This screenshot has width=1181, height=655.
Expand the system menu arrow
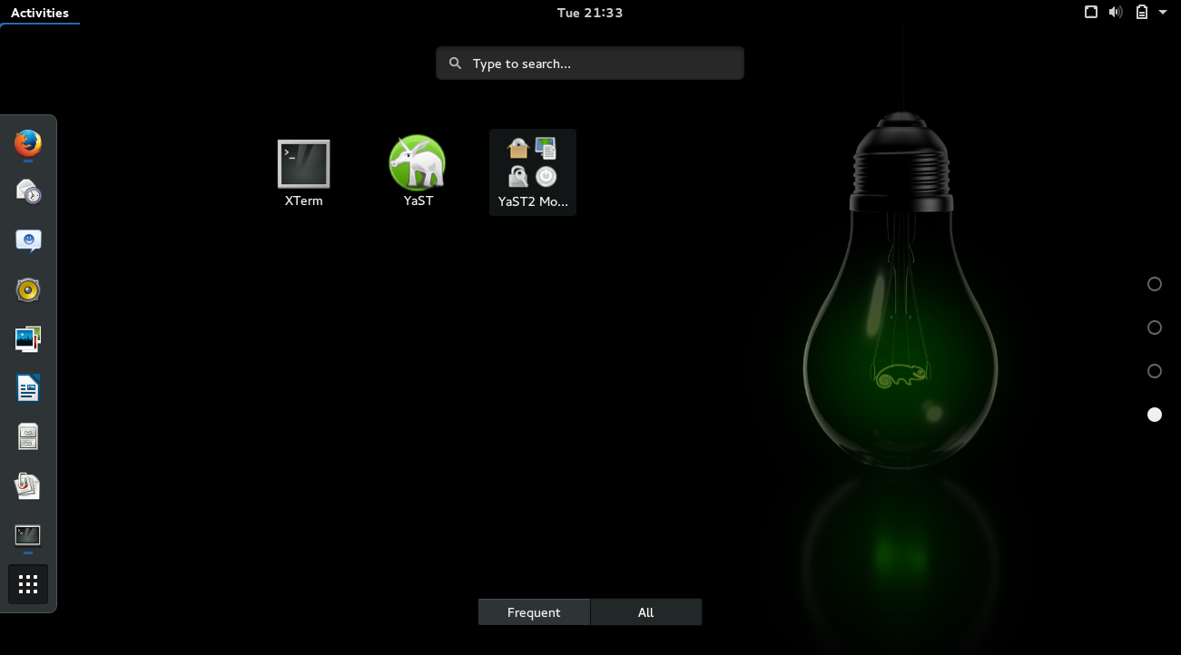[1163, 13]
